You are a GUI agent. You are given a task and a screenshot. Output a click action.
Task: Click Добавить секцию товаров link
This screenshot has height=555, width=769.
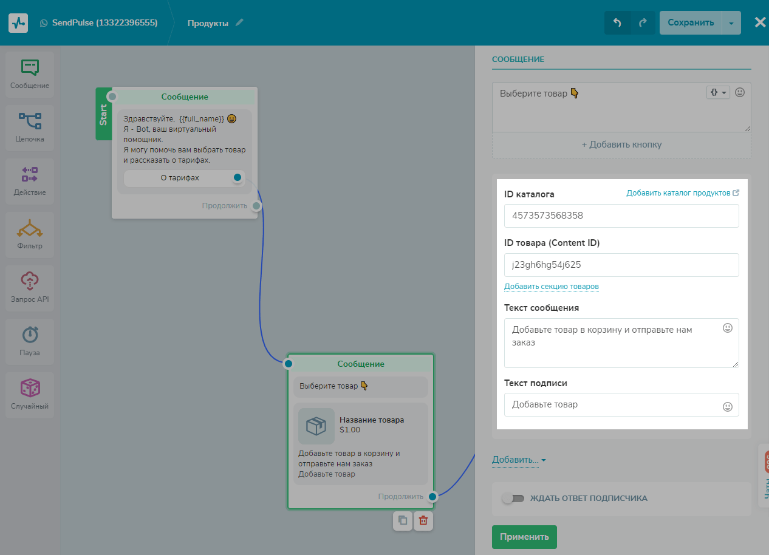pyautogui.click(x=551, y=287)
